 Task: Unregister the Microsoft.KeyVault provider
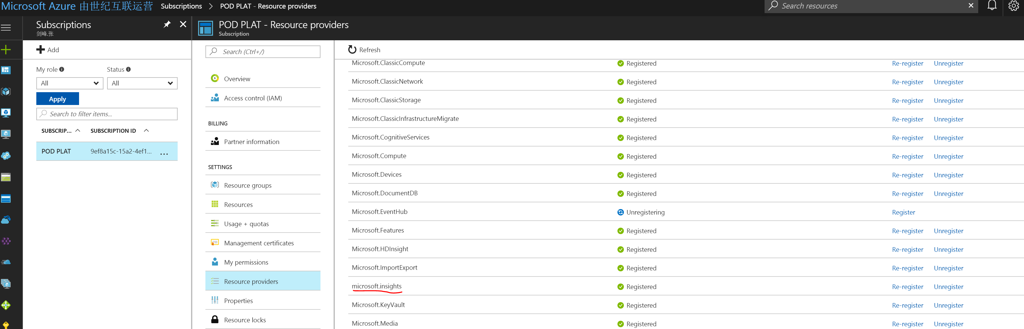pyautogui.click(x=948, y=305)
